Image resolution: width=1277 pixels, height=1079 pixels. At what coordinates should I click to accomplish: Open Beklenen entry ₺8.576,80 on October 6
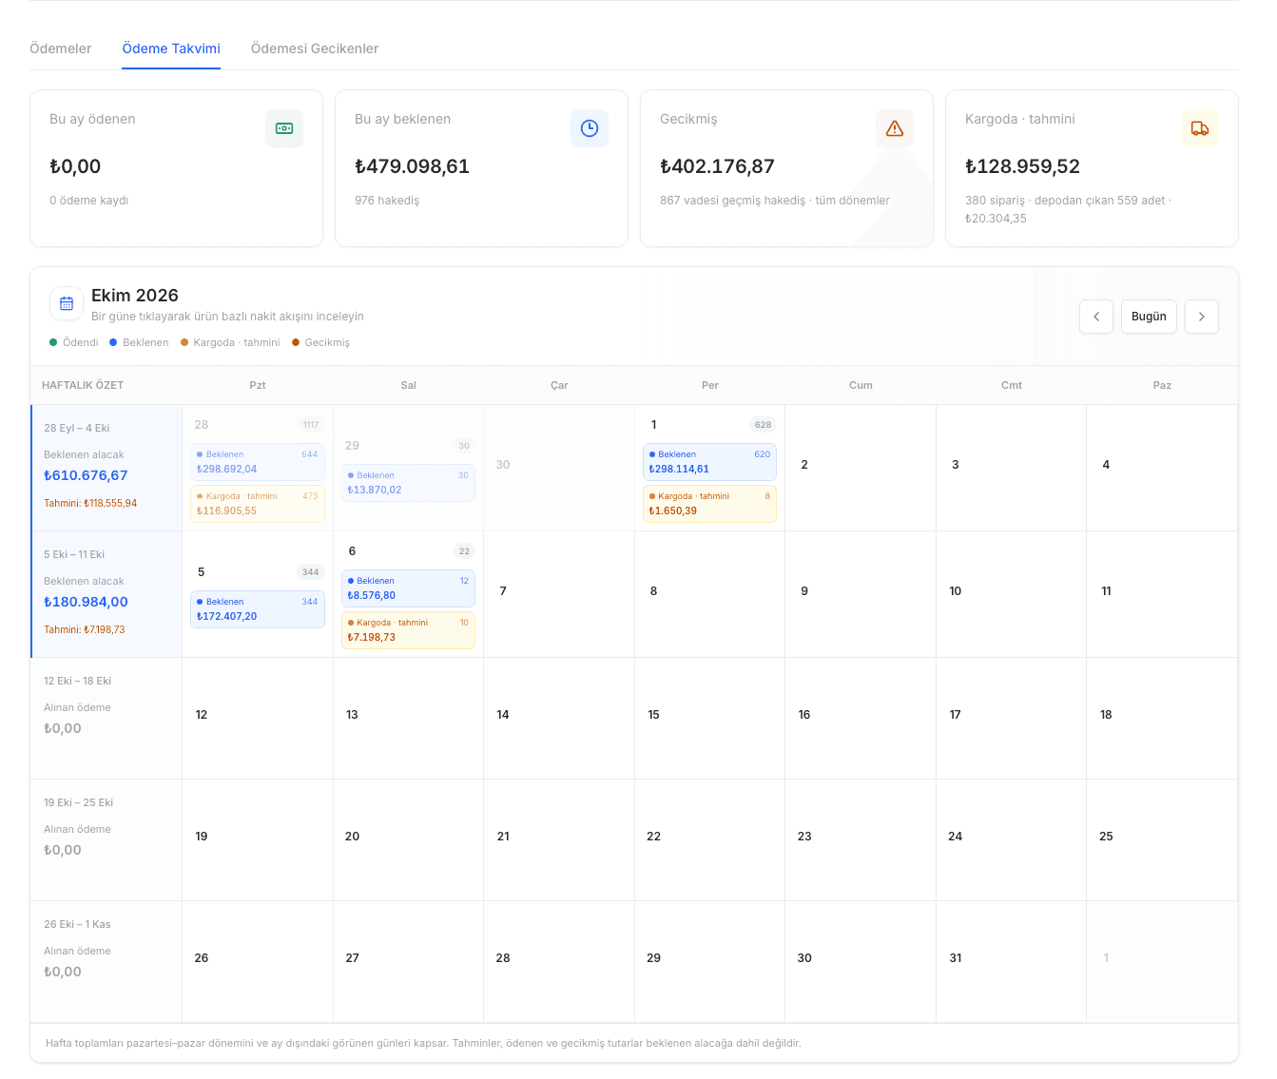pyautogui.click(x=408, y=588)
